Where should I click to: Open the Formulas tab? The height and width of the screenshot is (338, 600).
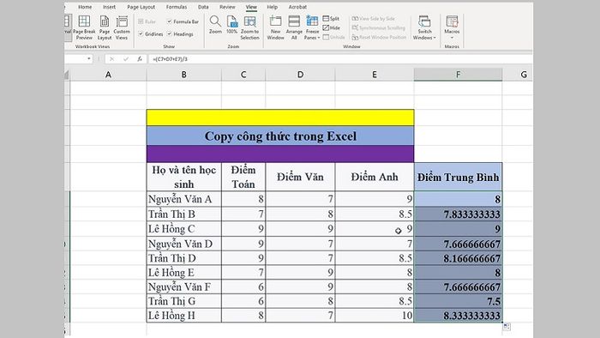(177, 7)
